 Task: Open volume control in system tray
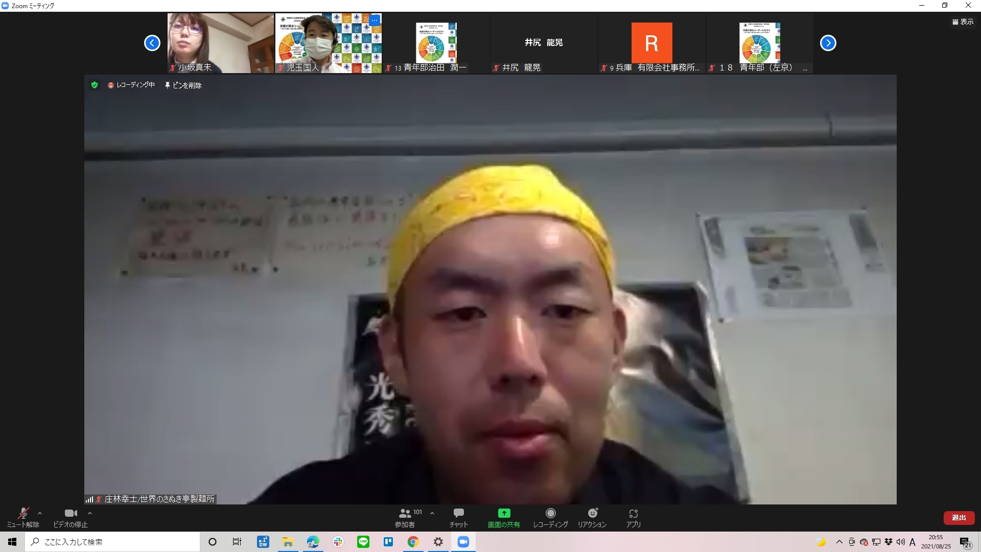point(900,542)
